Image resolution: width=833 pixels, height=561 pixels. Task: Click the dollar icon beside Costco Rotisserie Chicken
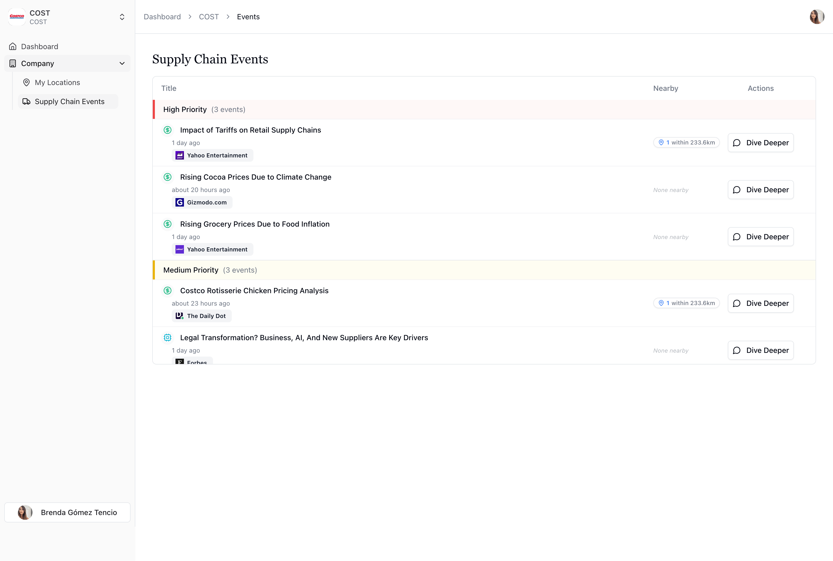[x=168, y=291]
